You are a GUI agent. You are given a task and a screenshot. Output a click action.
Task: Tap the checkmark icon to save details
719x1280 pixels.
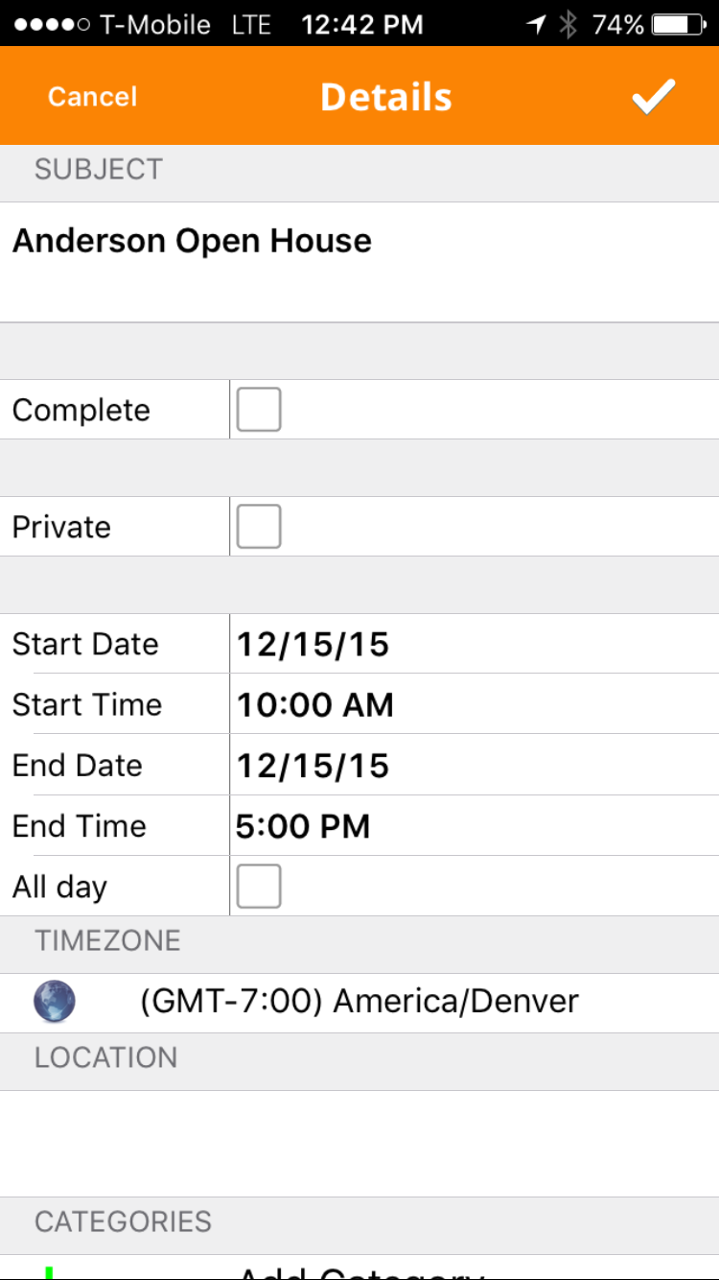[654, 97]
